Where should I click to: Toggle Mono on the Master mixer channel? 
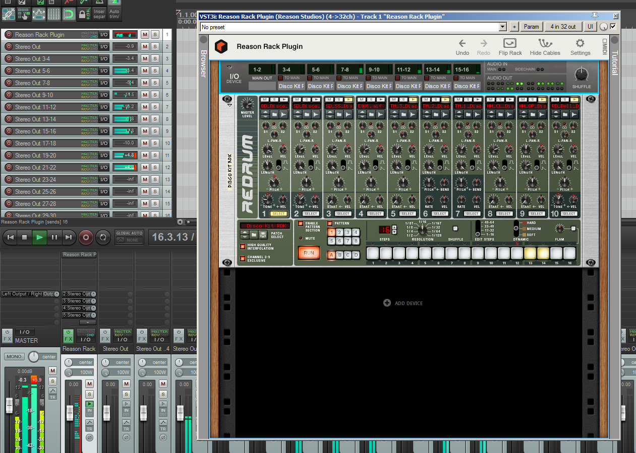click(x=14, y=357)
